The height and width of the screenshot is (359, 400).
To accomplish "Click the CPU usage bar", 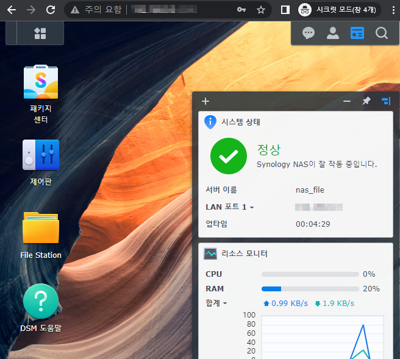I will [x=310, y=274].
